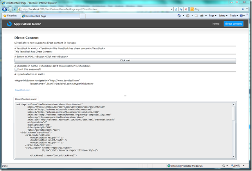Image resolution: width=252 pixels, height=171 pixels.
Task: Click the RSS Feeds toolbar icon
Action: 188,16
